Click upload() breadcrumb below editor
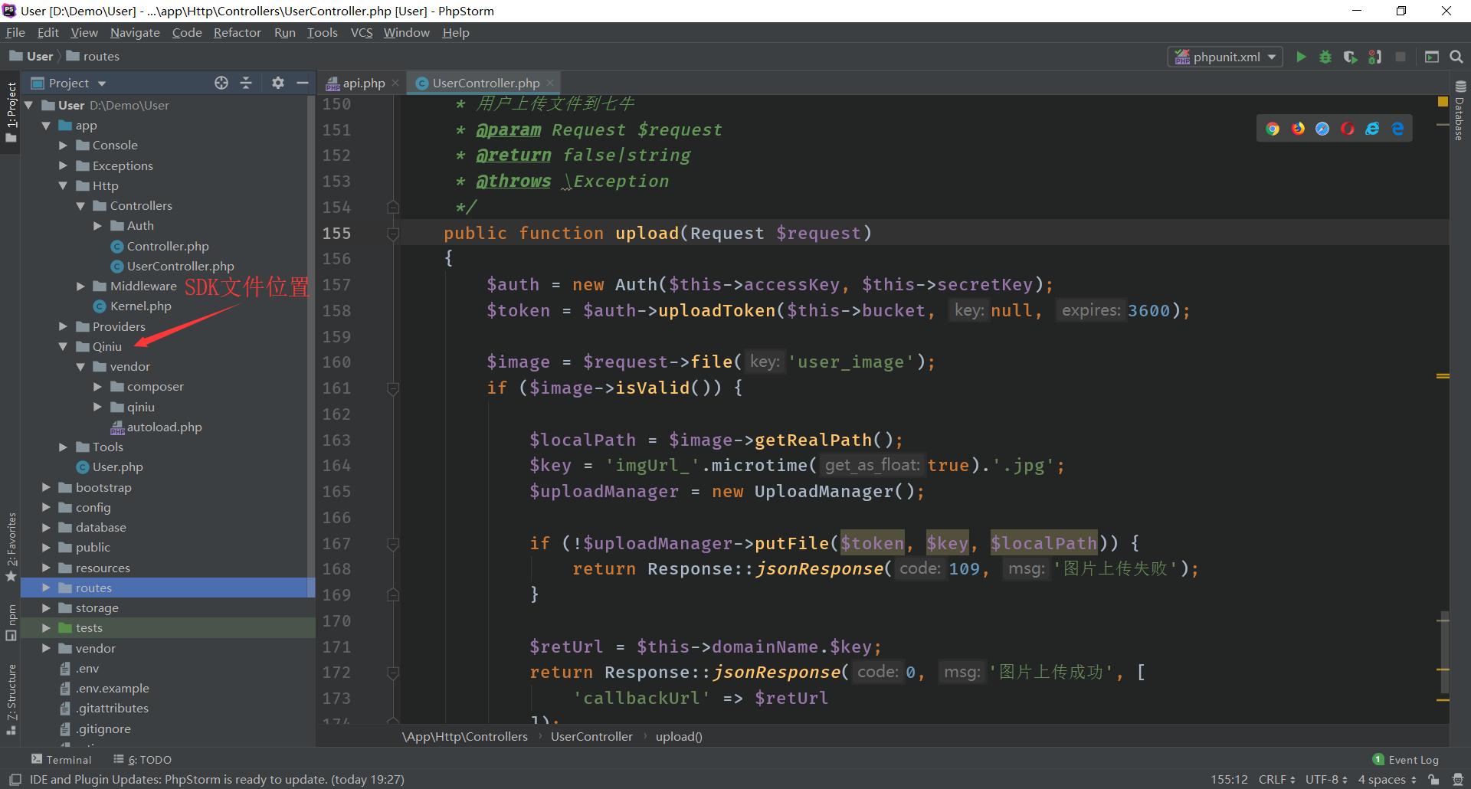The width and height of the screenshot is (1471, 789). [679, 737]
